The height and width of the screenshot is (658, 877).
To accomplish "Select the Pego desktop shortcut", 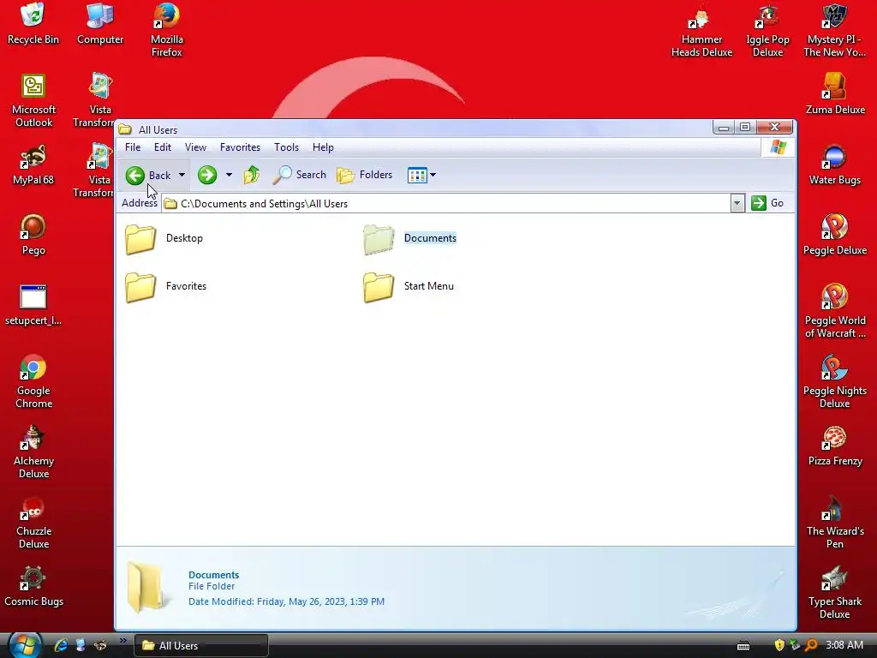I will click(x=33, y=235).
